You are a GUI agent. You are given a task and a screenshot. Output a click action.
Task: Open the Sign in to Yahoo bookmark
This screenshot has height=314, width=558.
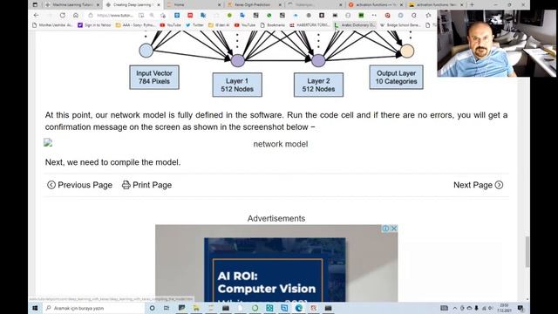[94, 25]
